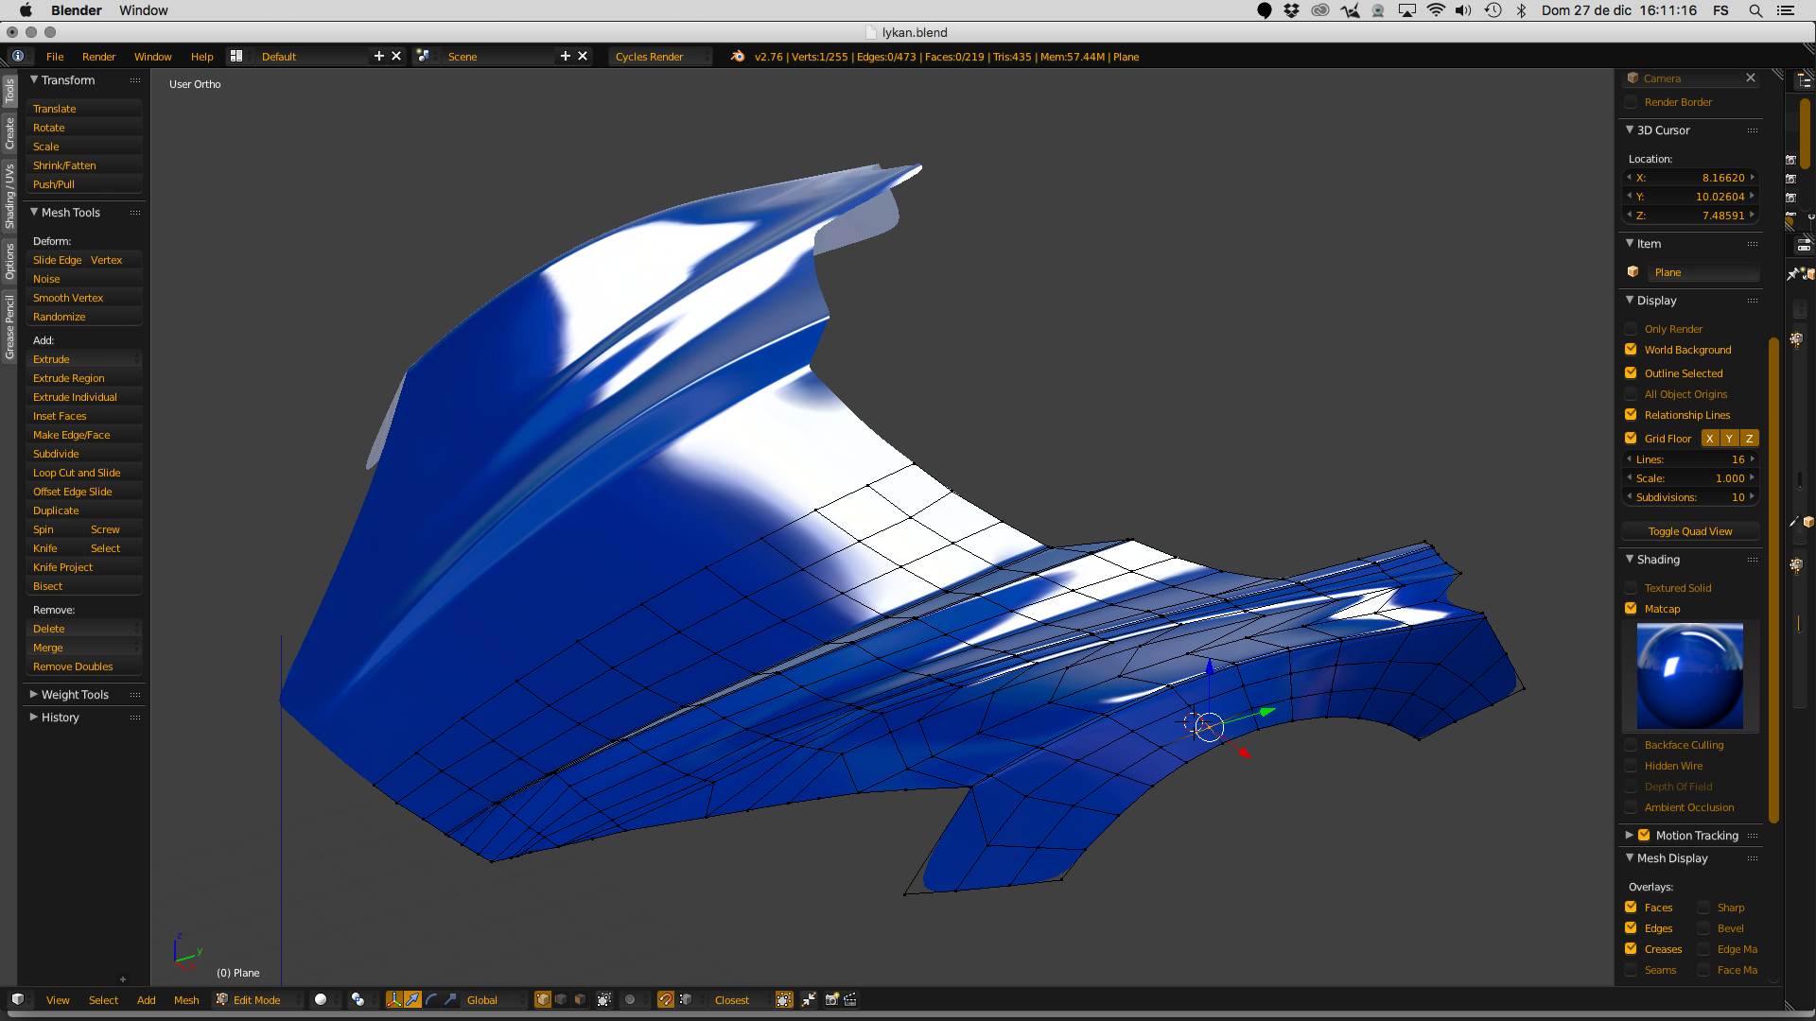Enable the Only Render checkbox
Viewport: 1816px width, 1021px height.
[x=1631, y=329]
